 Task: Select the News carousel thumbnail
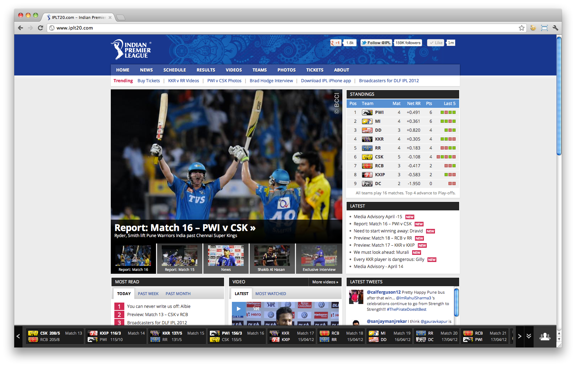226,259
